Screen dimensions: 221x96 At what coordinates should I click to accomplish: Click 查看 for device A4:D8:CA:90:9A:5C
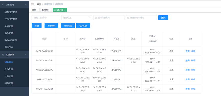click(187, 61)
